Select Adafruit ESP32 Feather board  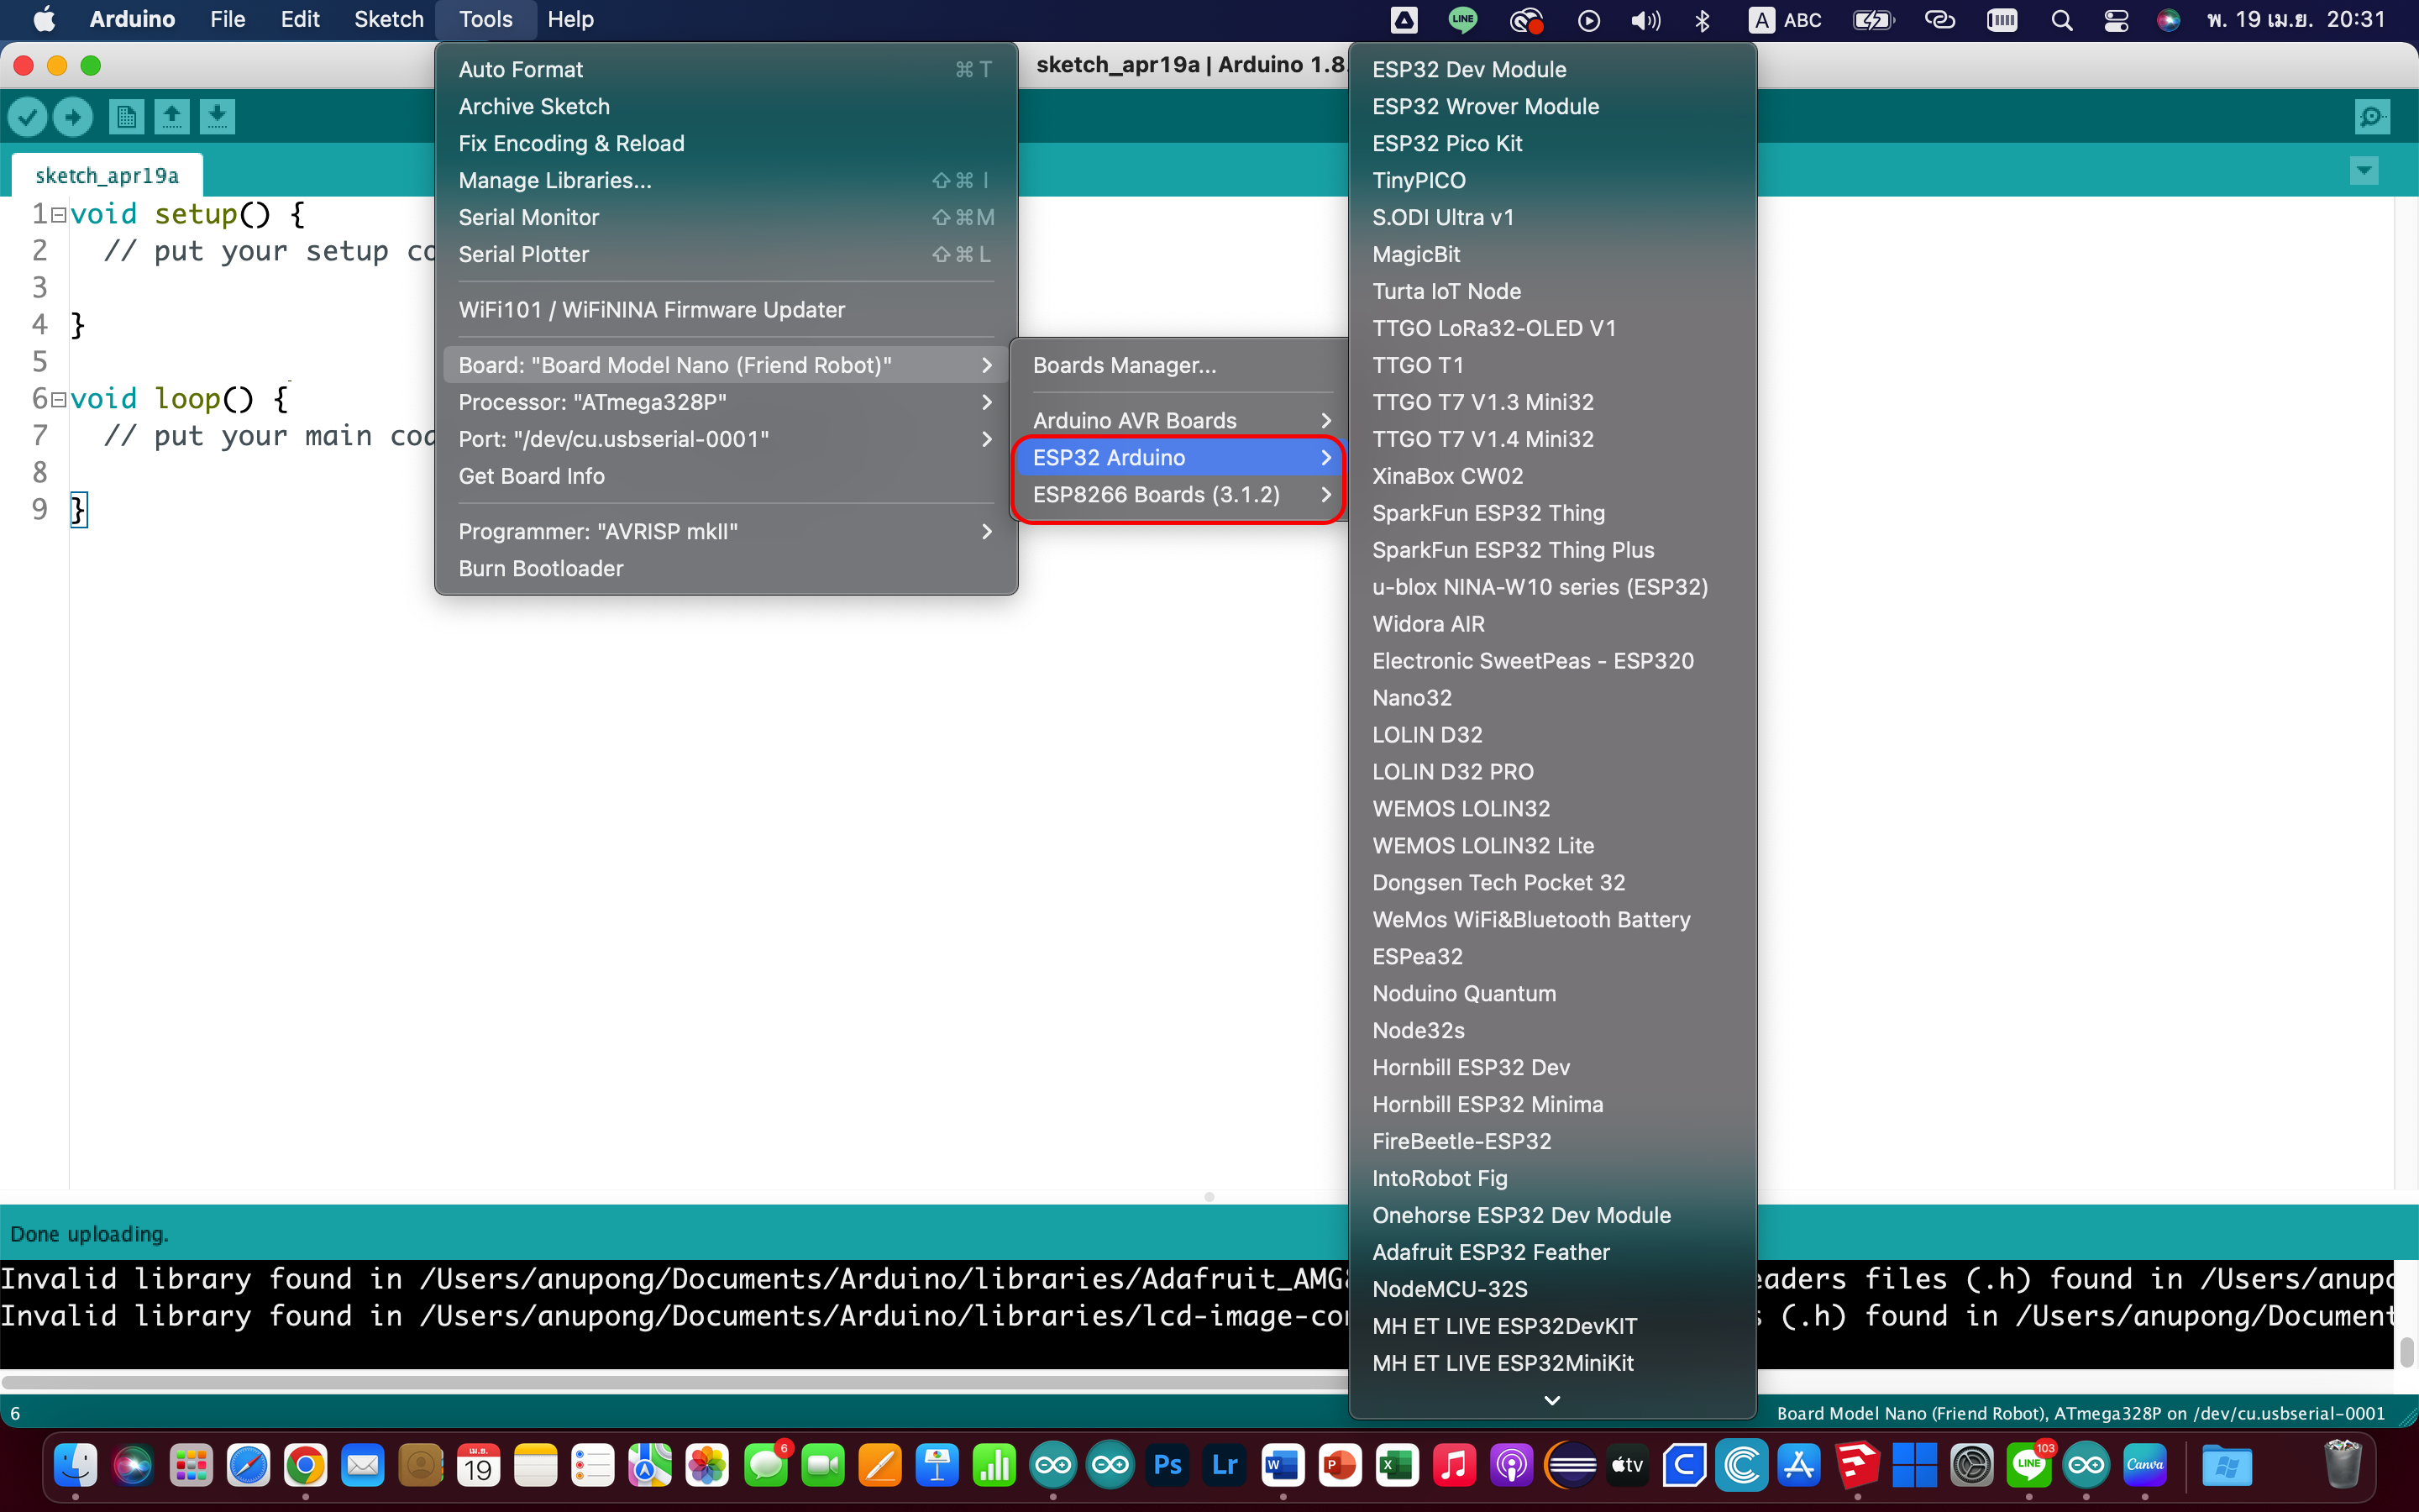(x=1551, y=1252)
